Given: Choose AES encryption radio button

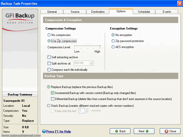Looking at the screenshot, I should pos(113,47).
